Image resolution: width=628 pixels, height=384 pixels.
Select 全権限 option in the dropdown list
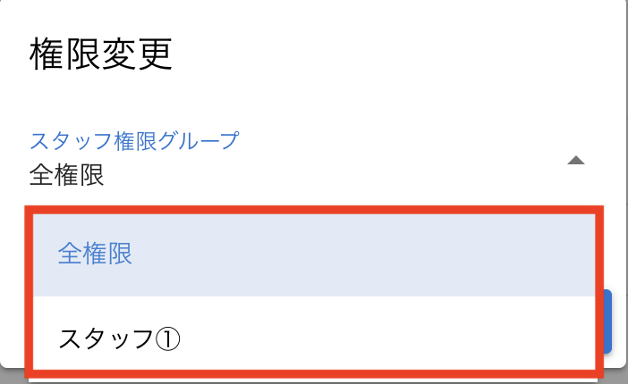click(x=96, y=255)
